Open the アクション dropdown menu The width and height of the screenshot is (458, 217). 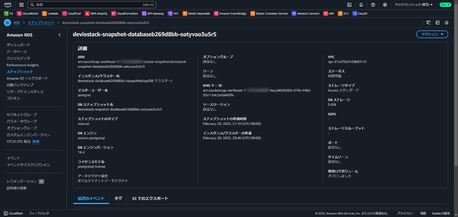[432, 34]
